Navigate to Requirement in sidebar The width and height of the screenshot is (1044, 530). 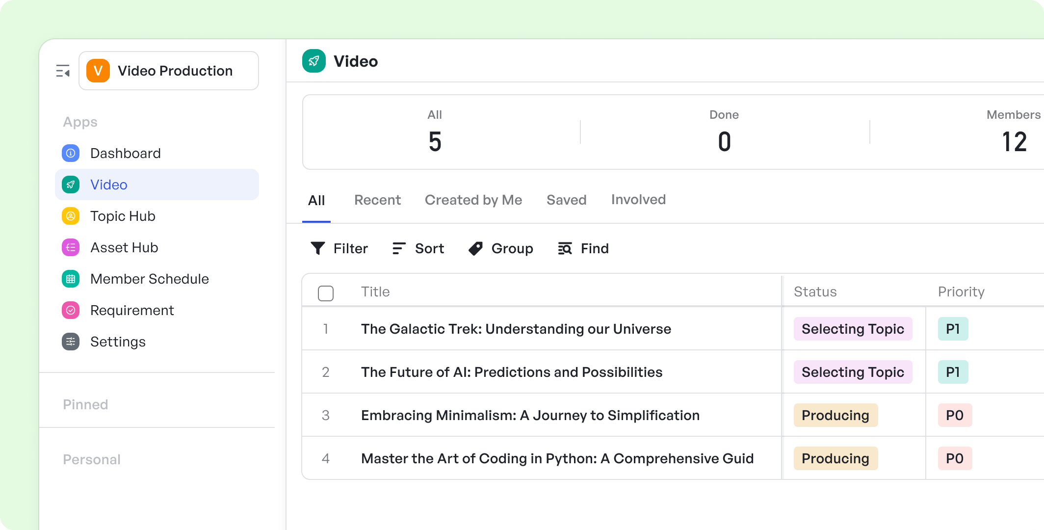click(157, 310)
